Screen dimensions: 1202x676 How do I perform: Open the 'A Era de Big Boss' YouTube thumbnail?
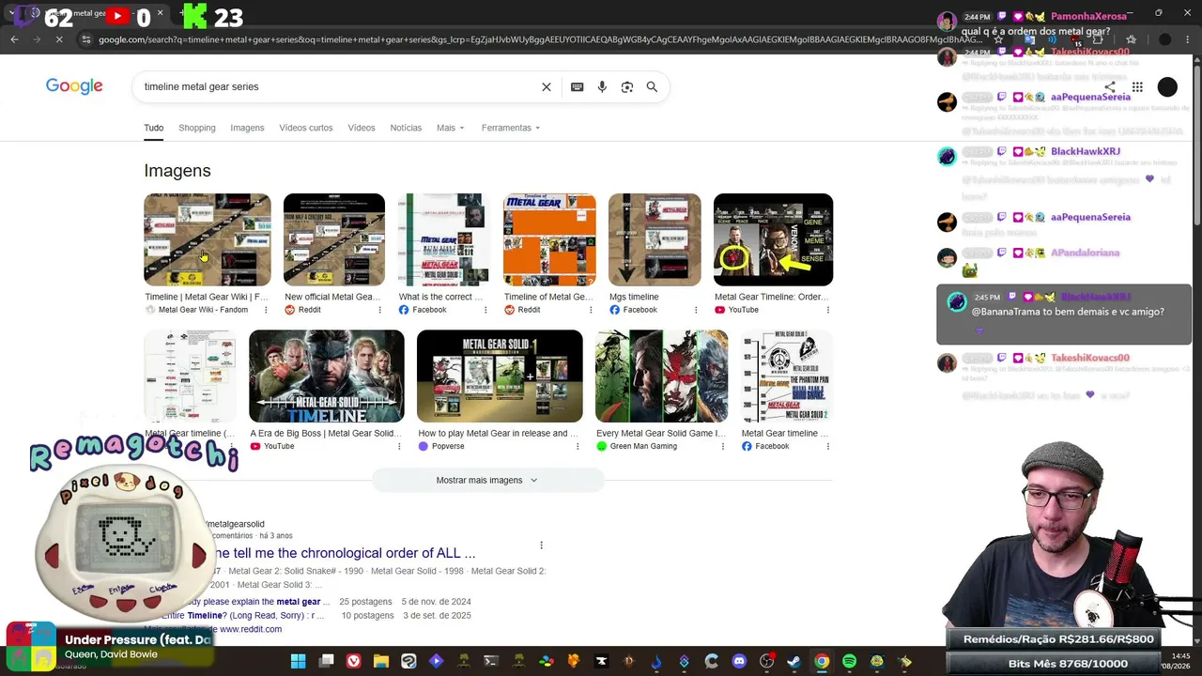327,376
